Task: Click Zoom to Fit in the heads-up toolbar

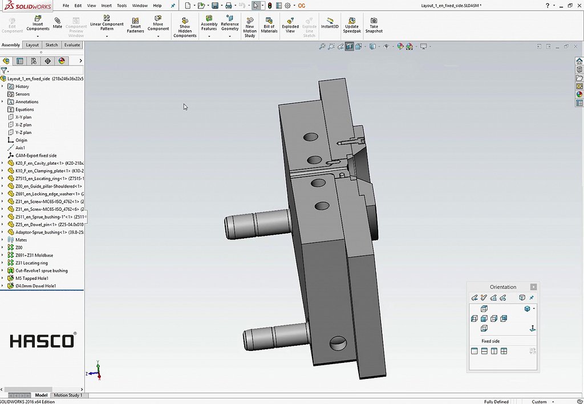Action: click(x=322, y=46)
